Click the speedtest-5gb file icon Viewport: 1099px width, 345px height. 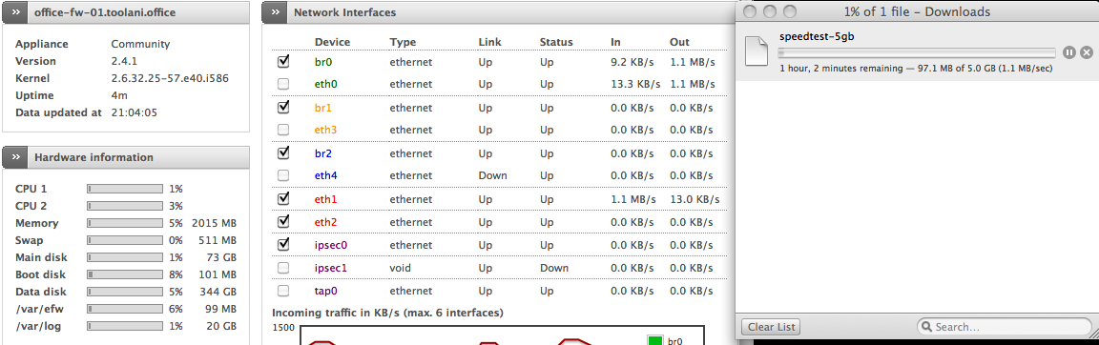pyautogui.click(x=757, y=51)
